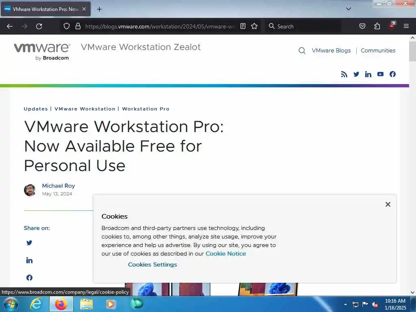416x312 pixels.
Task: Open the site search magnifier icon
Action: pos(302,51)
